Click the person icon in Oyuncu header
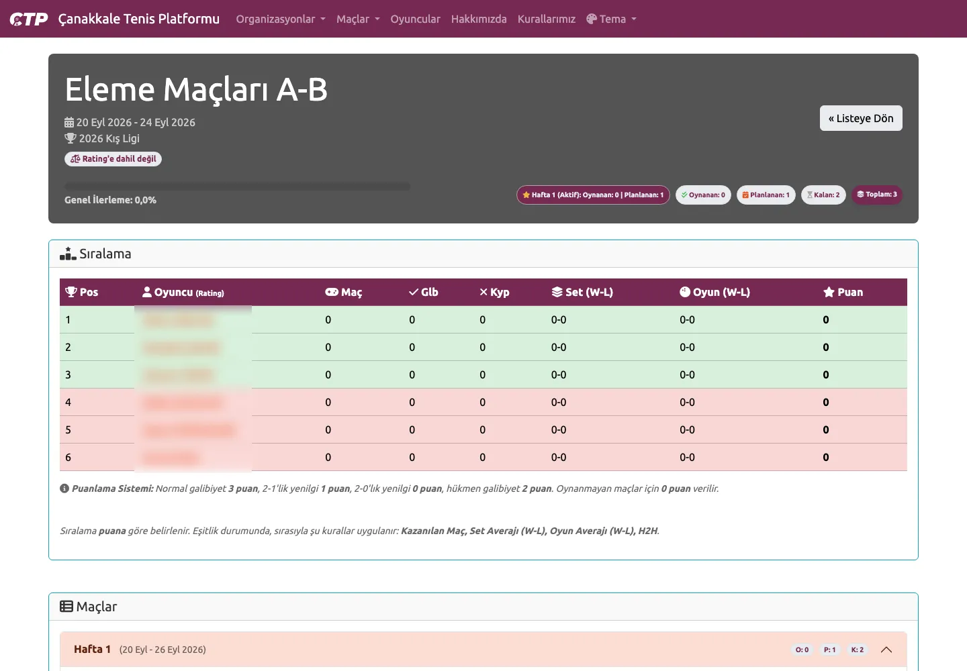 (147, 292)
